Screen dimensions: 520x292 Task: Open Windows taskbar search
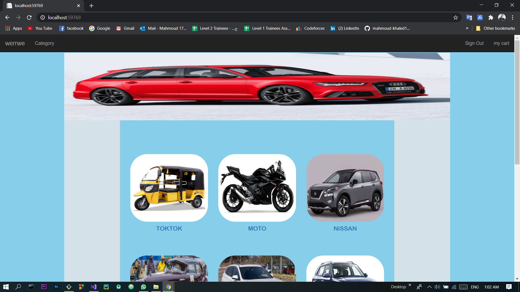(18, 287)
